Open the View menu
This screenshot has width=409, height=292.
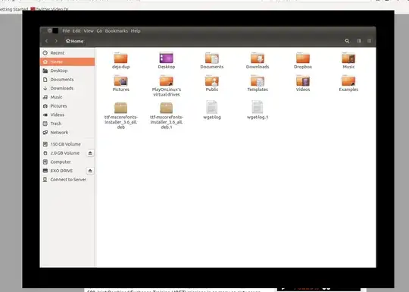pyautogui.click(x=89, y=31)
